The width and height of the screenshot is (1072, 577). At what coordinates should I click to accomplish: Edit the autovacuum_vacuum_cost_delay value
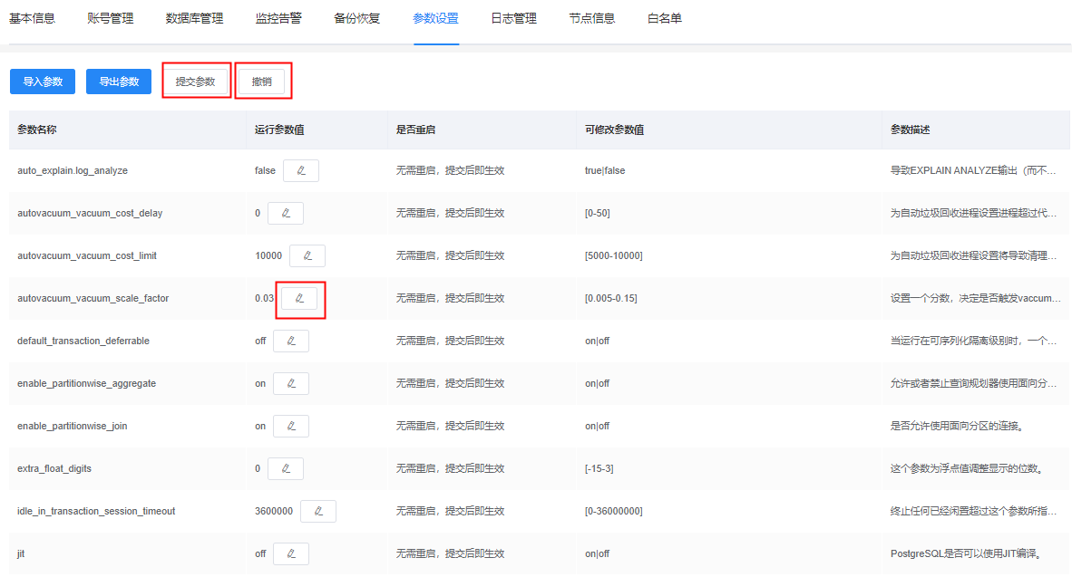pyautogui.click(x=286, y=214)
